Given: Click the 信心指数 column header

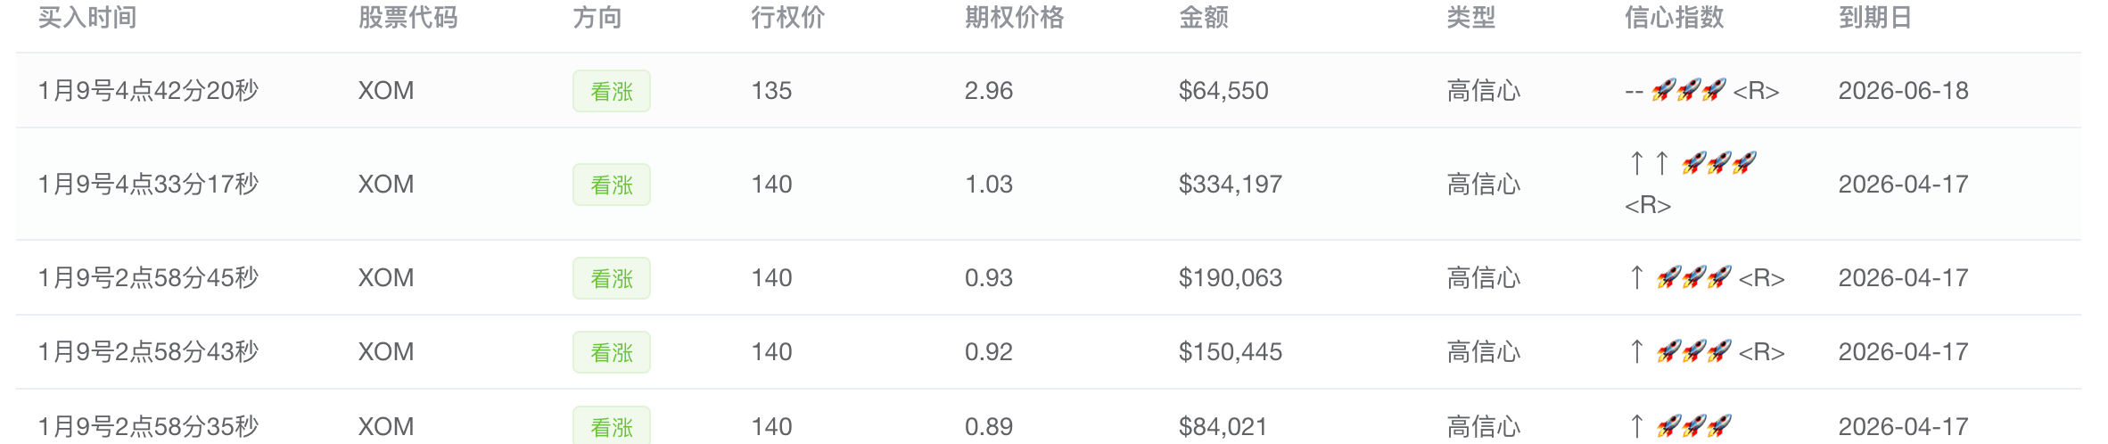Looking at the screenshot, I should tap(1674, 18).
